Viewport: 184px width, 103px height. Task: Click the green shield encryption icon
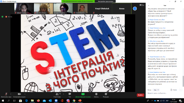click(x=2, y=17)
